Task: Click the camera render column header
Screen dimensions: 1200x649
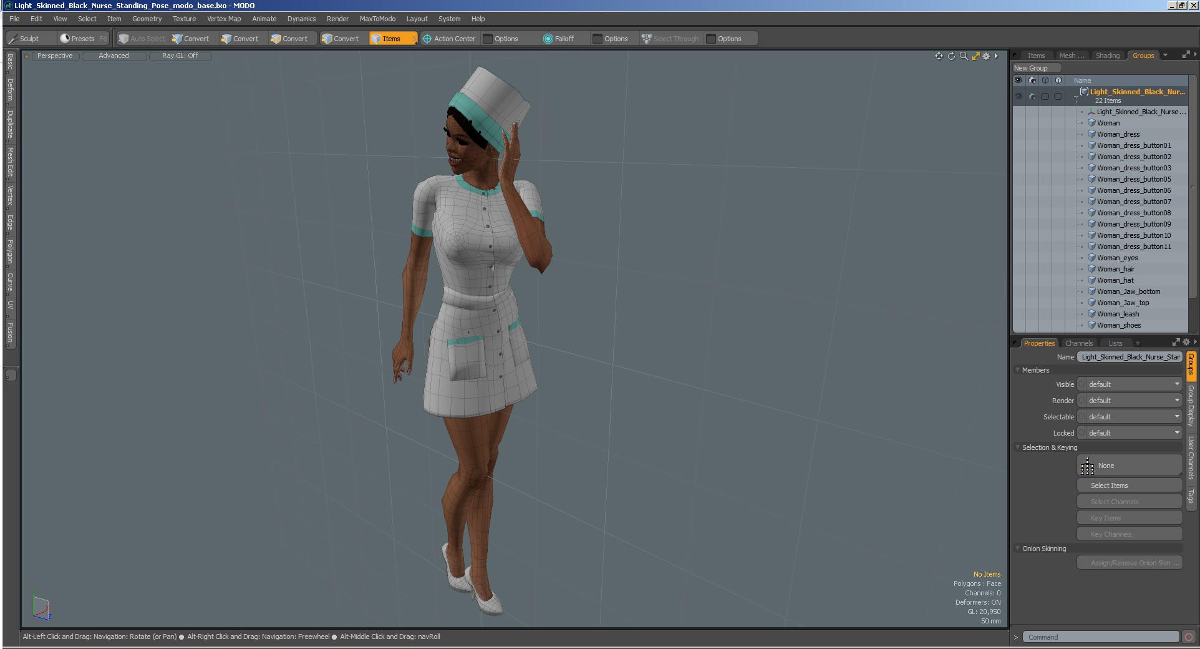Action: tap(1032, 81)
